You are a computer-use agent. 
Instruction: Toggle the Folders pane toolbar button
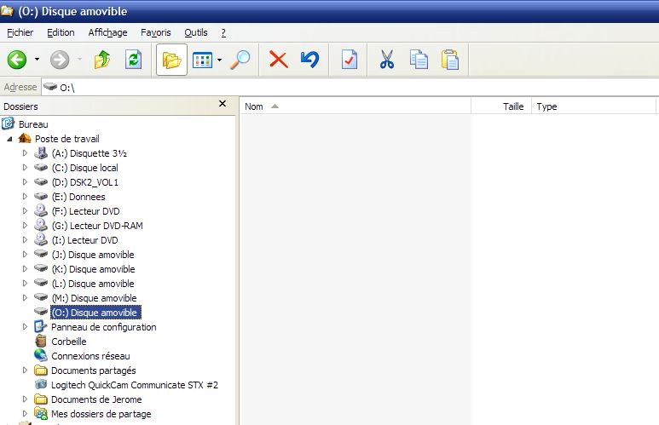tap(171, 60)
